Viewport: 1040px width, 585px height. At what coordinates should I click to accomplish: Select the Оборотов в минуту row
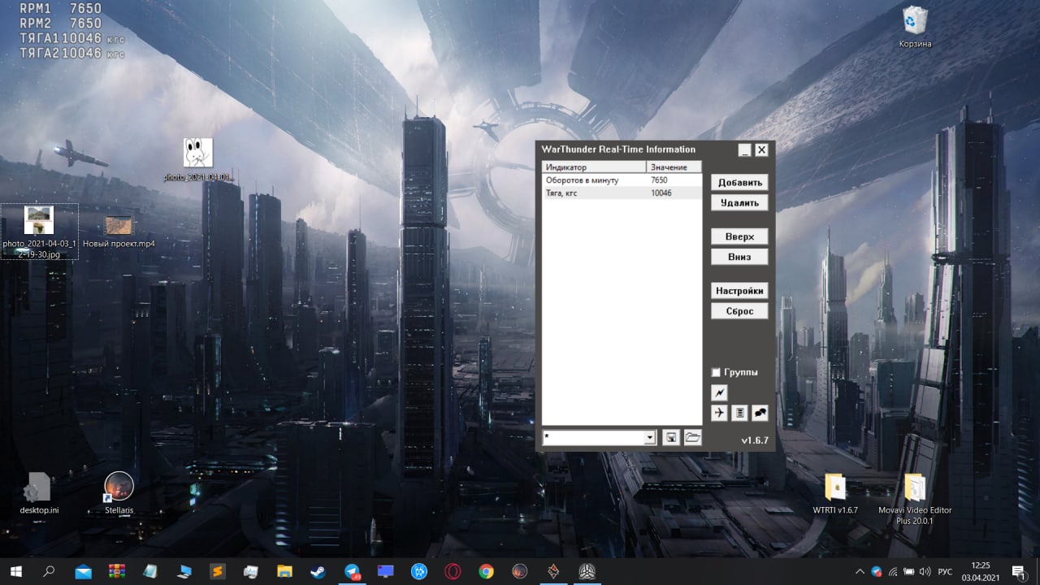622,180
